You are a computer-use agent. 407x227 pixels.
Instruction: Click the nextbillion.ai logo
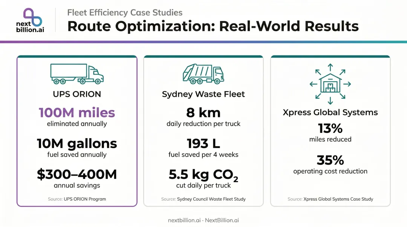30,20
